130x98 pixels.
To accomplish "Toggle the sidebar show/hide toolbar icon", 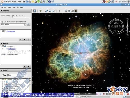I will pyautogui.click(x=35, y=11).
